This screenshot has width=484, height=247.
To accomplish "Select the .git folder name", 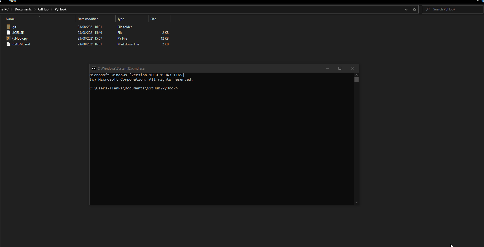I will click(x=14, y=27).
